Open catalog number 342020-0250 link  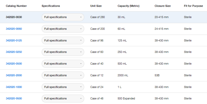coord(14,52)
